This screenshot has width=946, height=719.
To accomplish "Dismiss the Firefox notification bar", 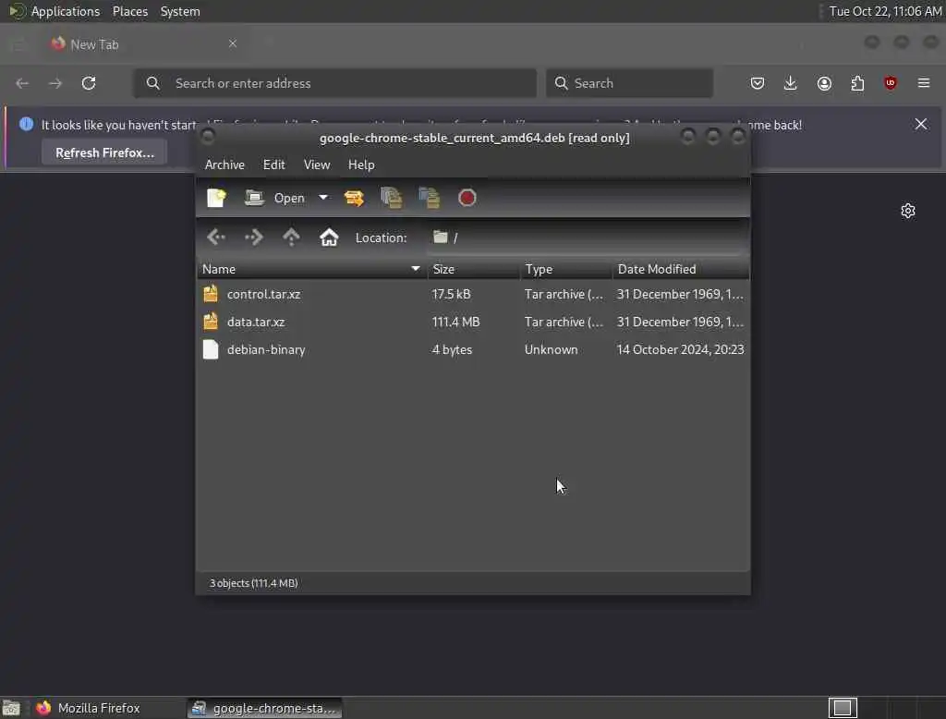I will tap(921, 125).
